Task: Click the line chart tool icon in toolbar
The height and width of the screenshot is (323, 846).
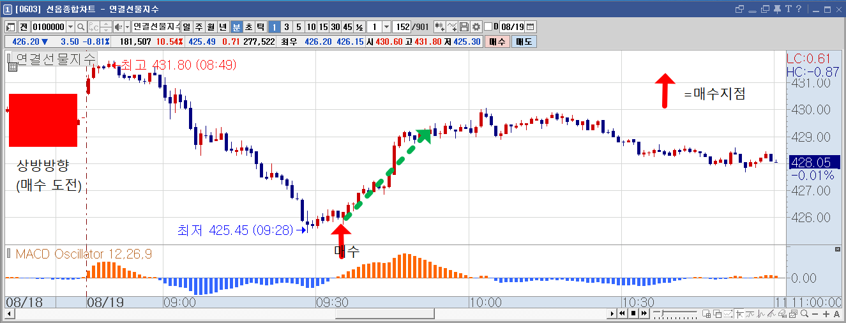Action: coord(452,27)
